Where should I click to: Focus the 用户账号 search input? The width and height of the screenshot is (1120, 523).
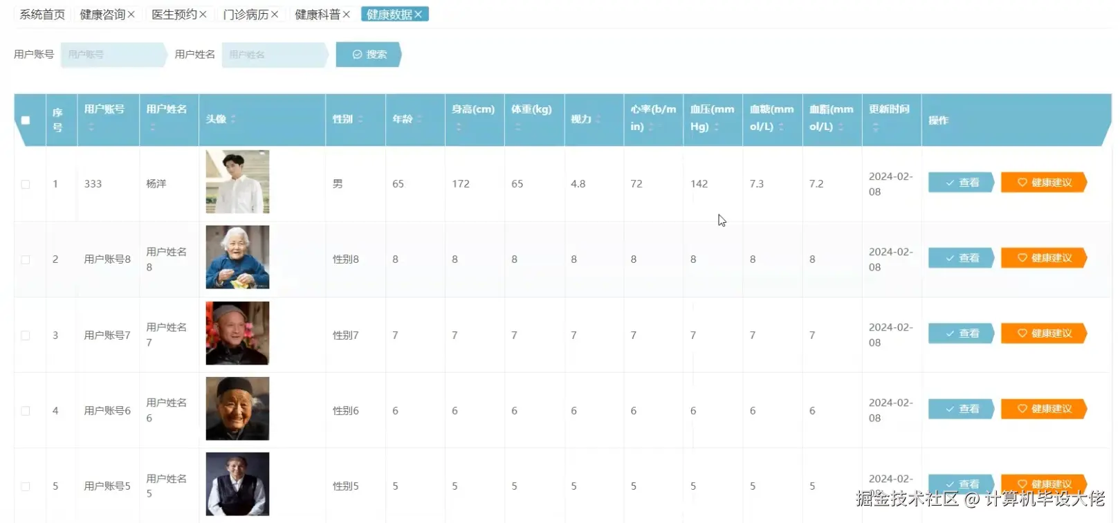(113, 55)
